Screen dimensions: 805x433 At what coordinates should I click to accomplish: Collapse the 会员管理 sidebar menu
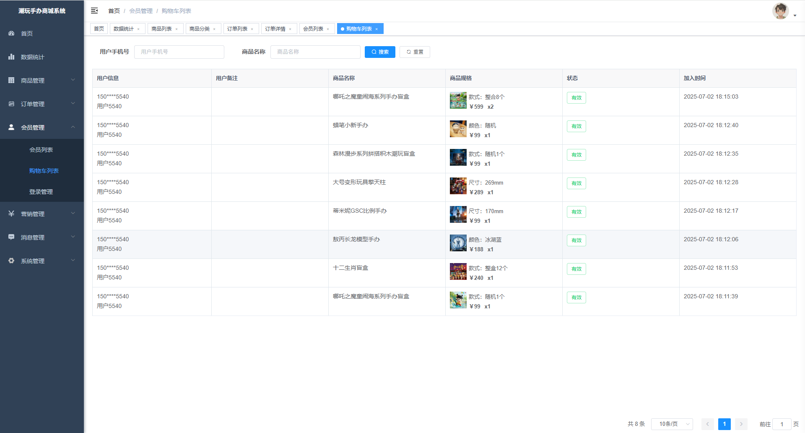(x=42, y=127)
